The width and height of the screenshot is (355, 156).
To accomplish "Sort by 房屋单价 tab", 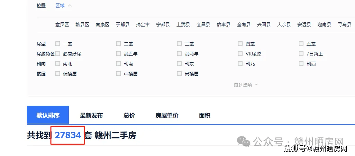I will 167,116.
